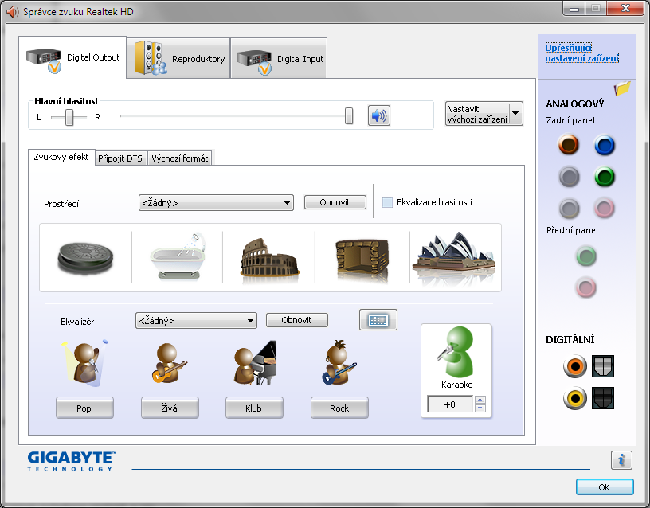This screenshot has height=508, width=650.
Task: Select the Colosseum environment preset
Action: (269, 257)
